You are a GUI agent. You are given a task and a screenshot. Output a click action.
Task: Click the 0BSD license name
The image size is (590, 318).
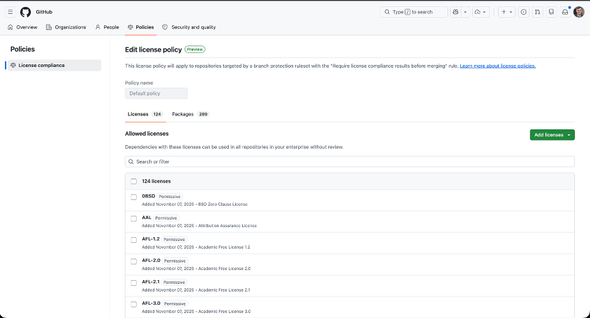[x=148, y=196]
